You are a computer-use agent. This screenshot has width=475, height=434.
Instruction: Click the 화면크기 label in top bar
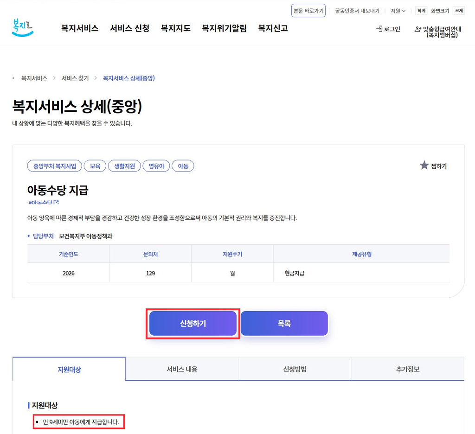440,11
